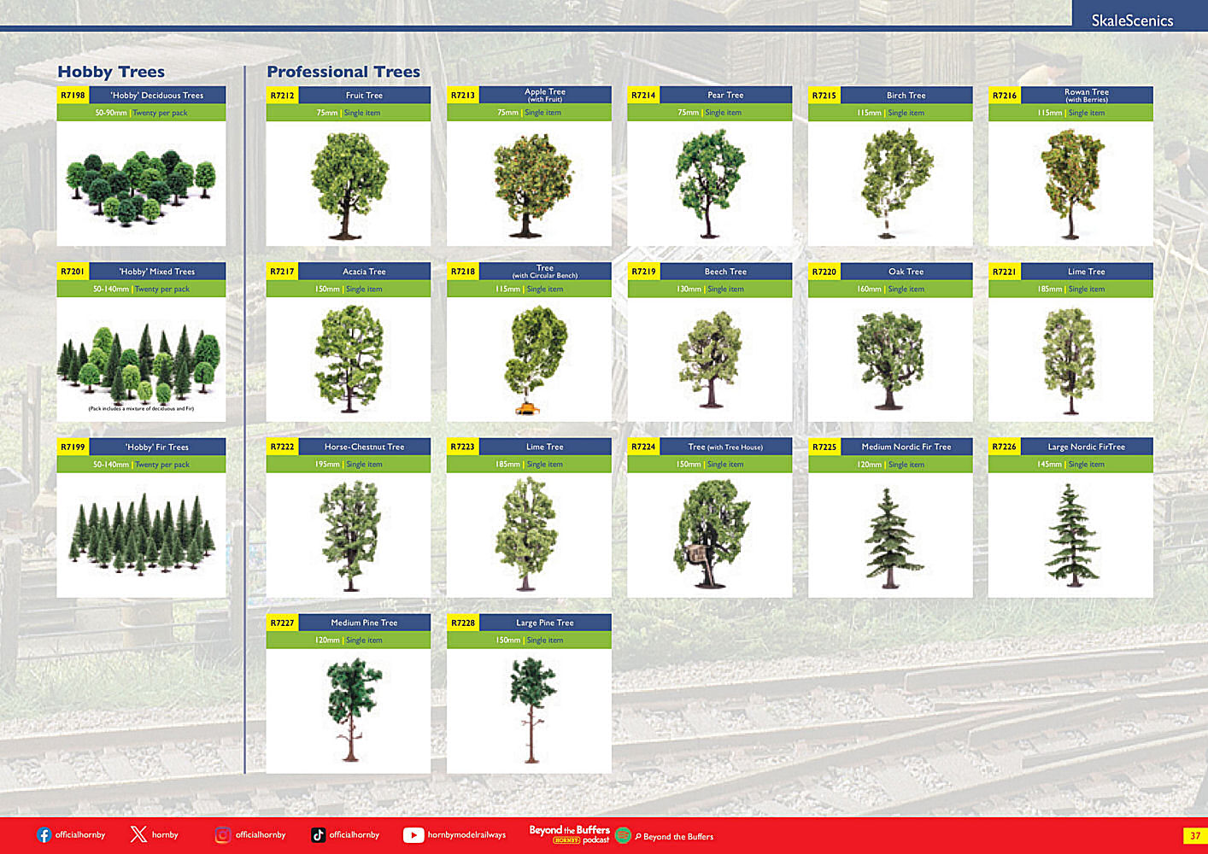Viewport: 1208px width, 854px height.
Task: Click the TikTok icon in the footer
Action: click(x=318, y=835)
